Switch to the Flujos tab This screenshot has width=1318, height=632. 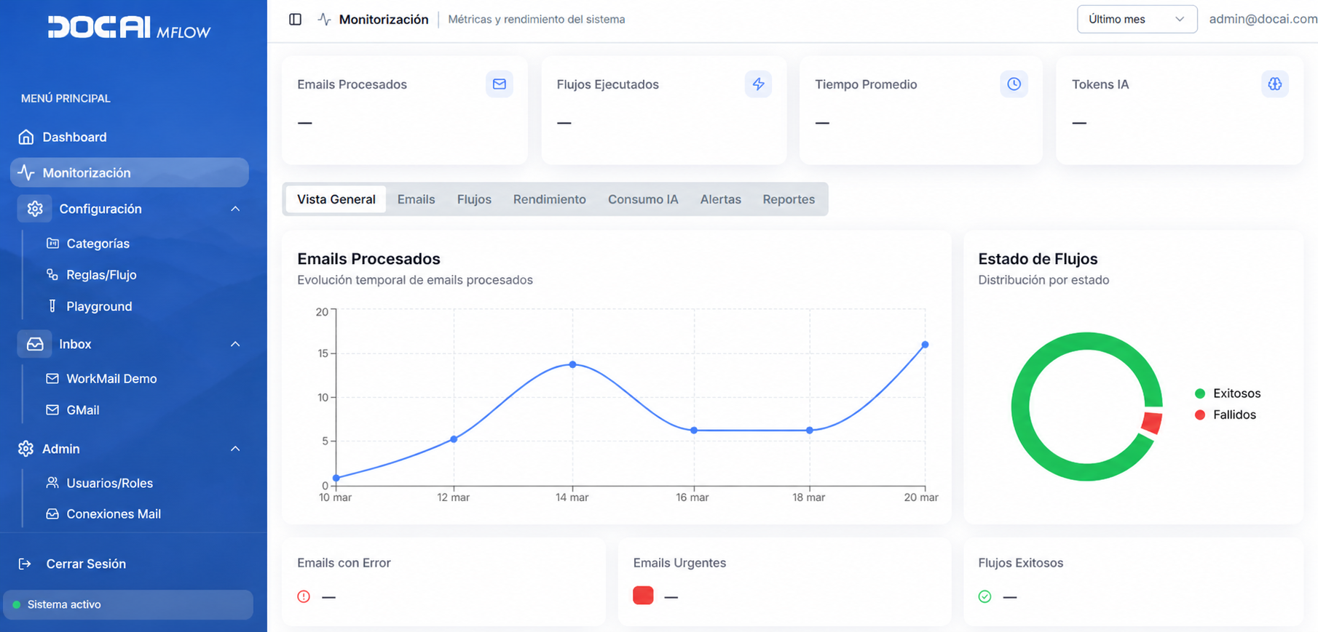click(474, 199)
